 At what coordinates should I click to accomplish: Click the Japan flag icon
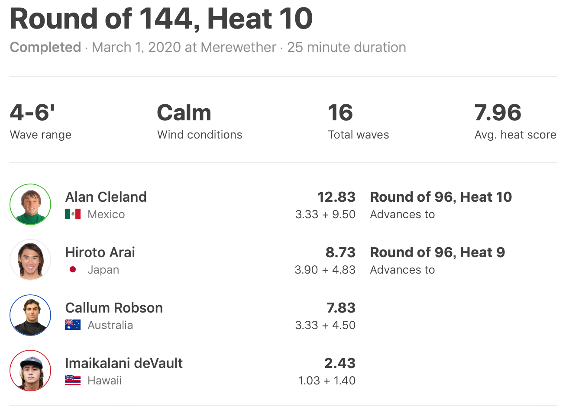pos(73,269)
